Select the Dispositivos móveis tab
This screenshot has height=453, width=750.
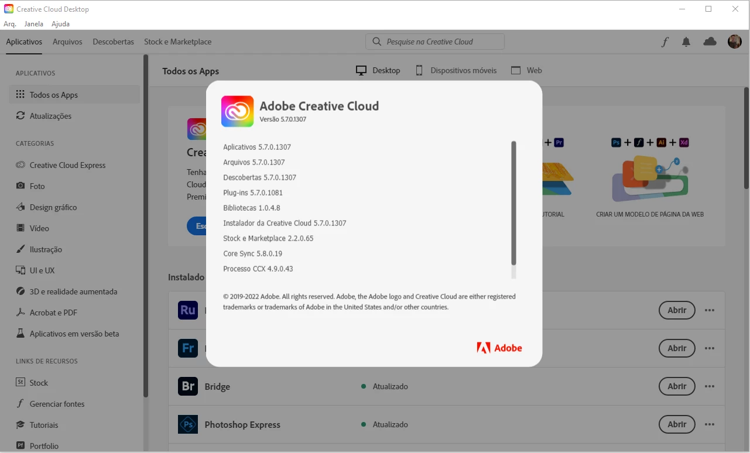tap(456, 70)
